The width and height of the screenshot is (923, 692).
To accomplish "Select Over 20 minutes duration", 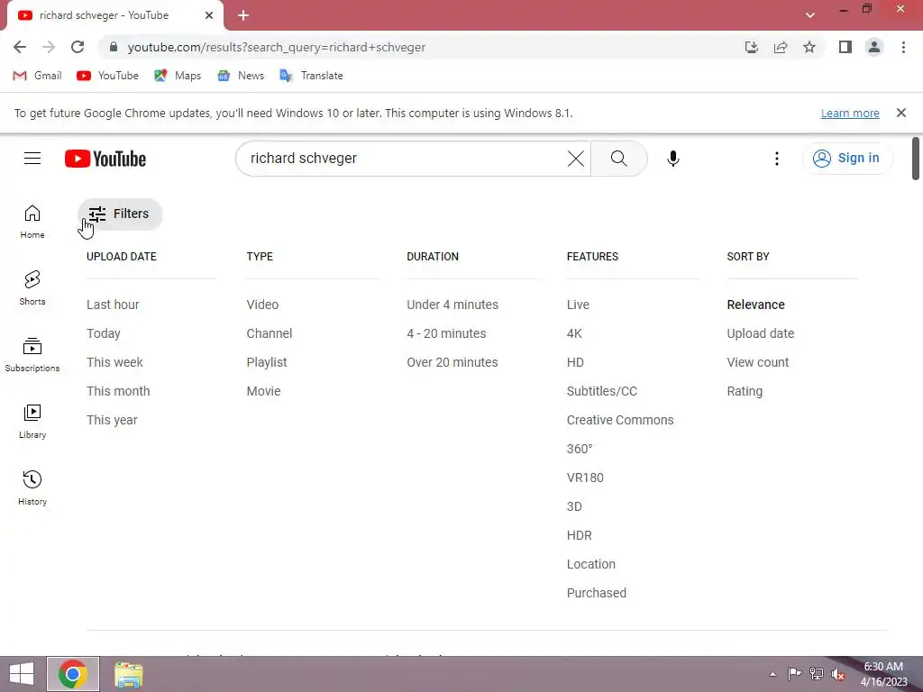I will [x=452, y=362].
